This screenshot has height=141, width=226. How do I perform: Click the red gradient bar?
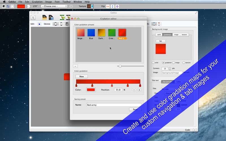click(x=108, y=81)
